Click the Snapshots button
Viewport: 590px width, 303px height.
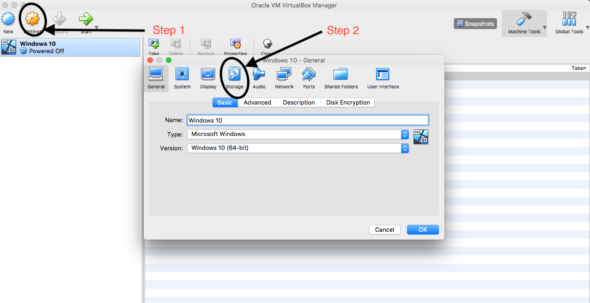click(x=475, y=24)
